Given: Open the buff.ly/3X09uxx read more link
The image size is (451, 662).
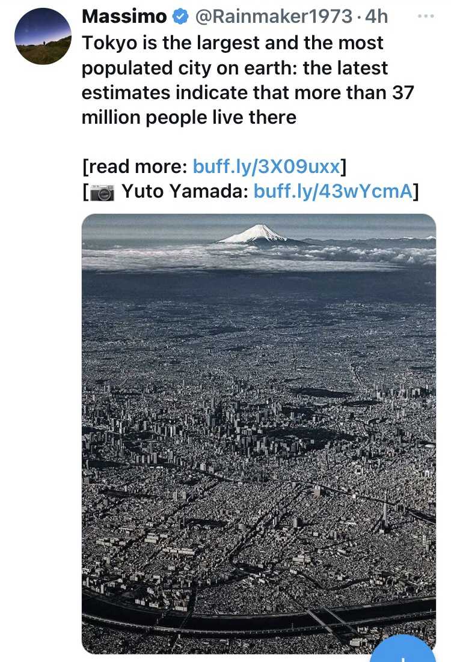Looking at the screenshot, I should (266, 166).
